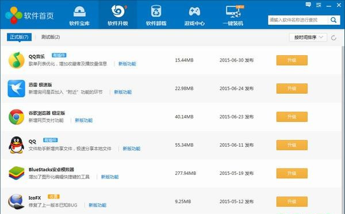Select the 测试版(2) tab

51,37
